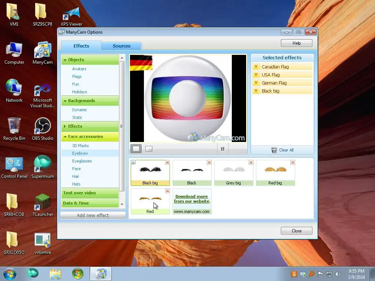
Task: Collapse the Face accessories category
Action: [90, 137]
